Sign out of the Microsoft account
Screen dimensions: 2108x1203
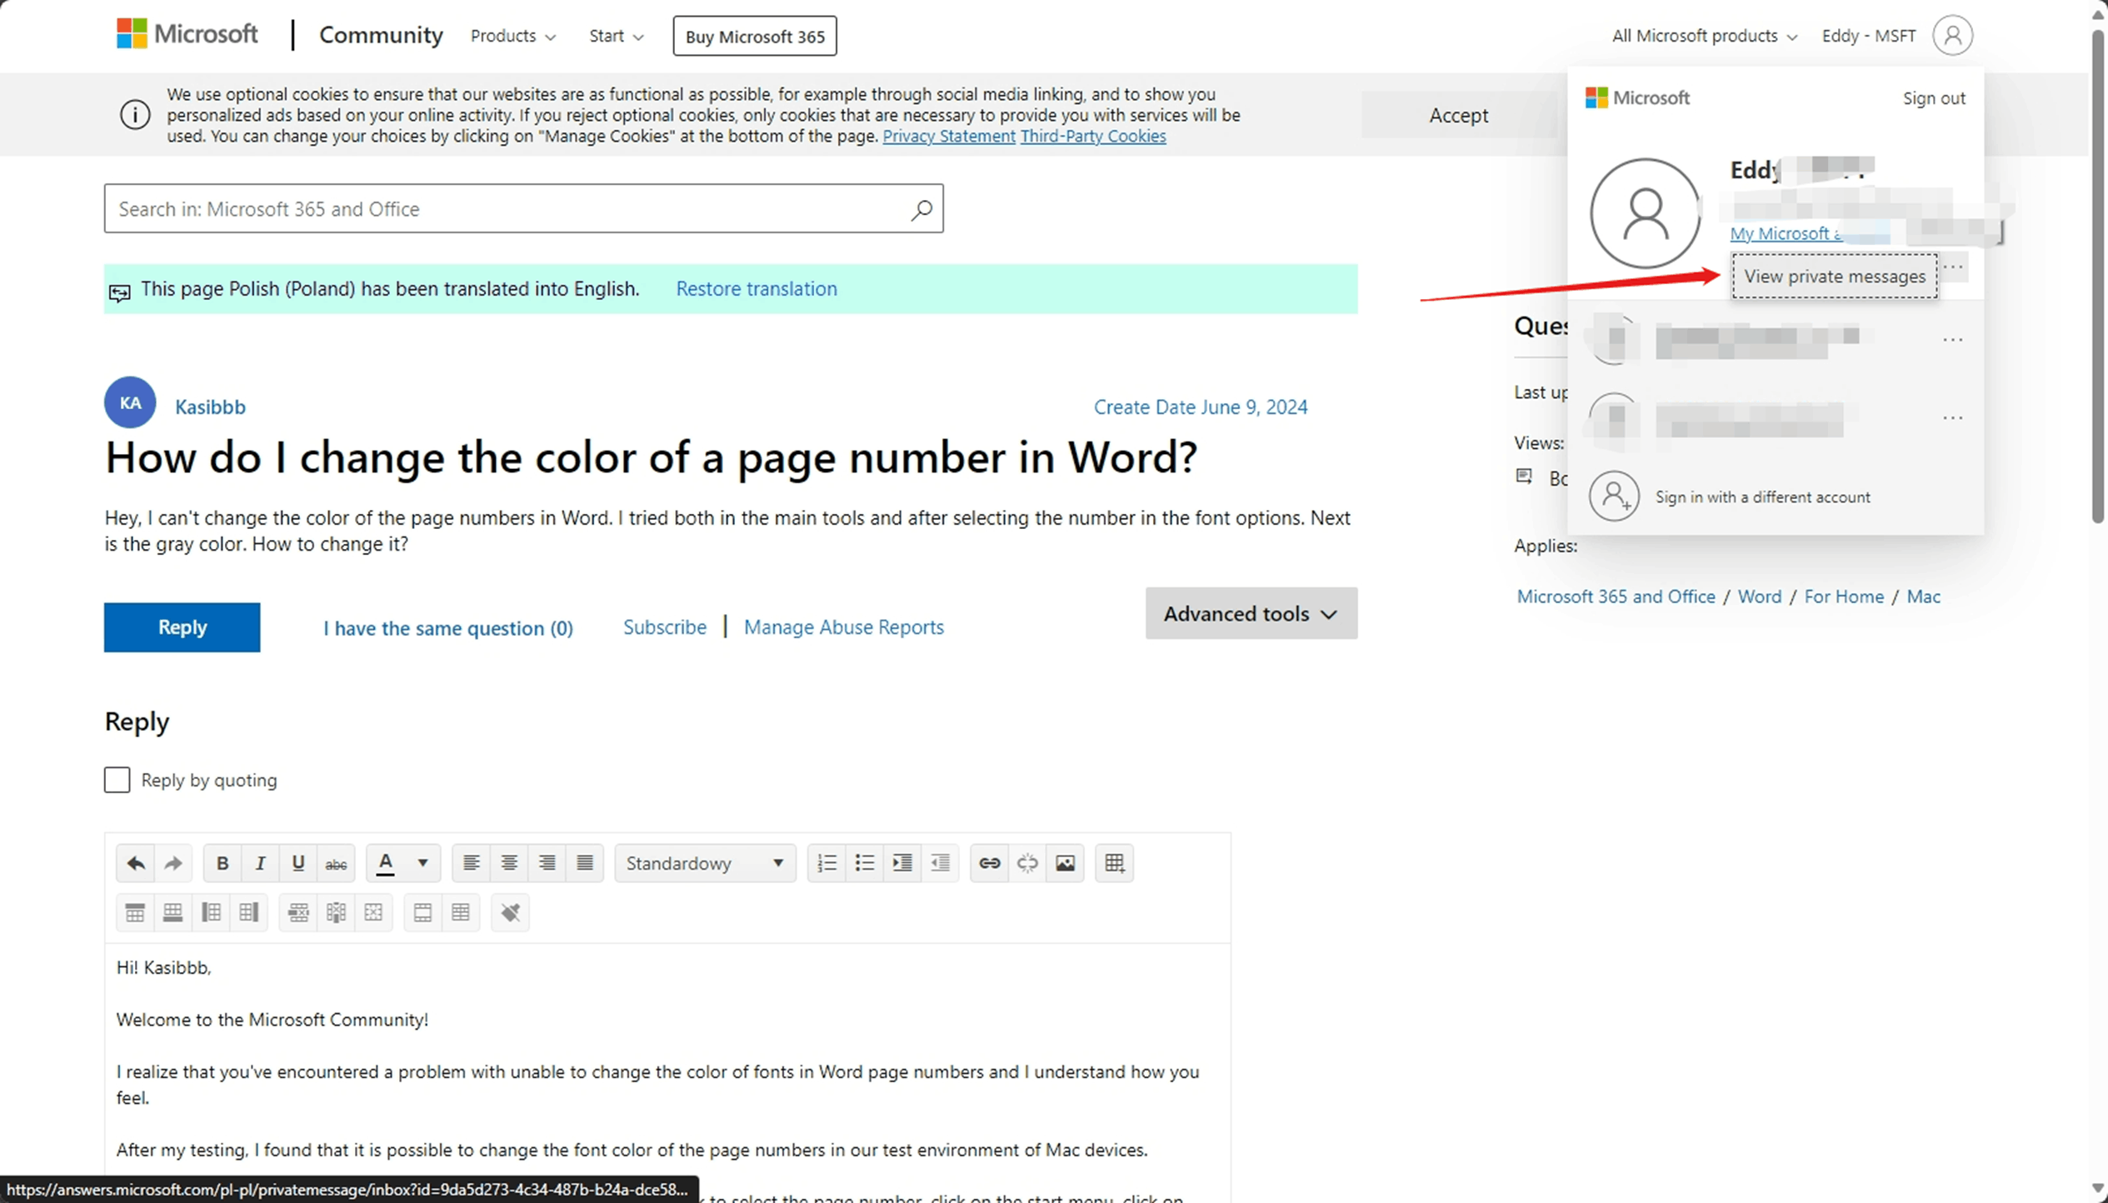1934,98
